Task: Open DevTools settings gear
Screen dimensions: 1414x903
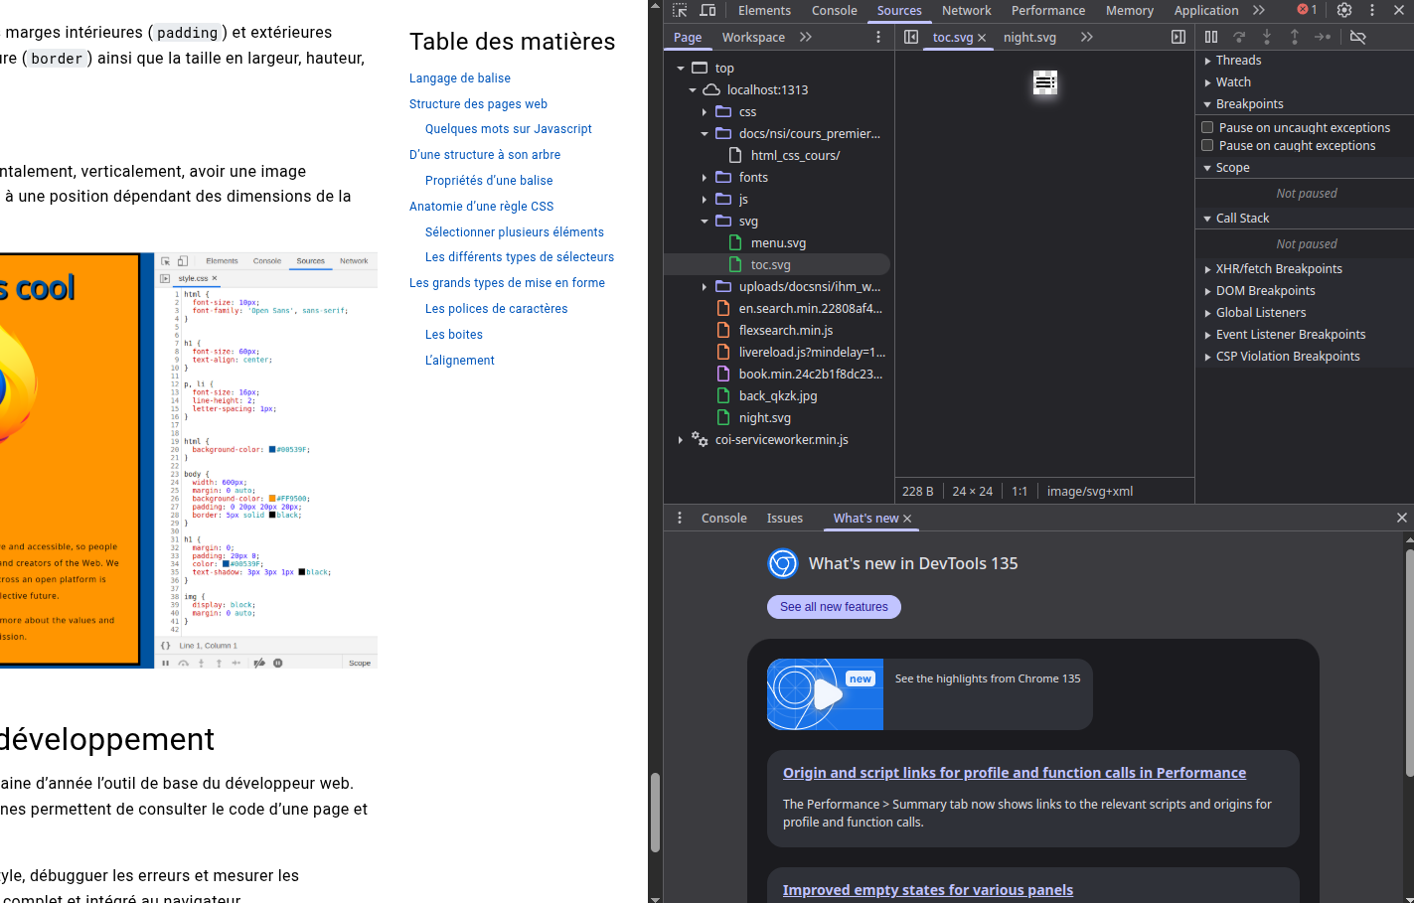Action: tap(1344, 10)
